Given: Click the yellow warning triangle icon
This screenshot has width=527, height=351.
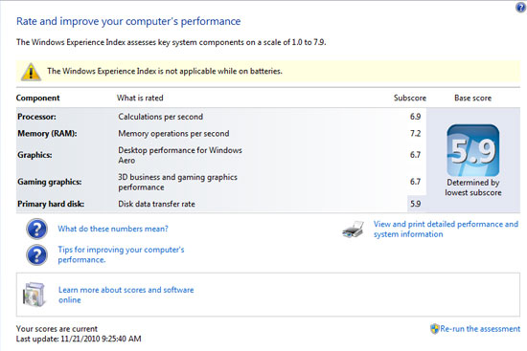Looking at the screenshot, I should [x=31, y=72].
